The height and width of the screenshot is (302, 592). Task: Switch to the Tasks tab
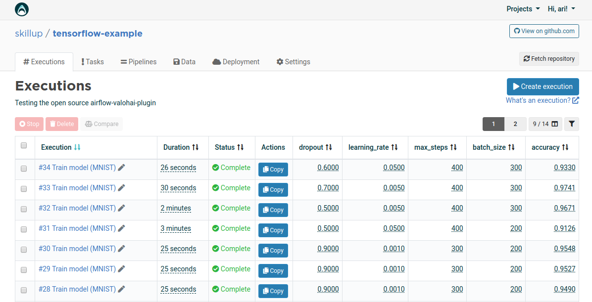tap(93, 62)
